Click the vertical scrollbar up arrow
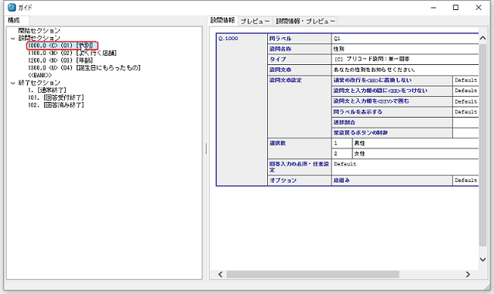Screen dimensions: 494x294 tap(482, 38)
